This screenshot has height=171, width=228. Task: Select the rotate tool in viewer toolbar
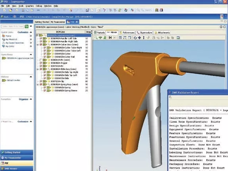(135, 38)
